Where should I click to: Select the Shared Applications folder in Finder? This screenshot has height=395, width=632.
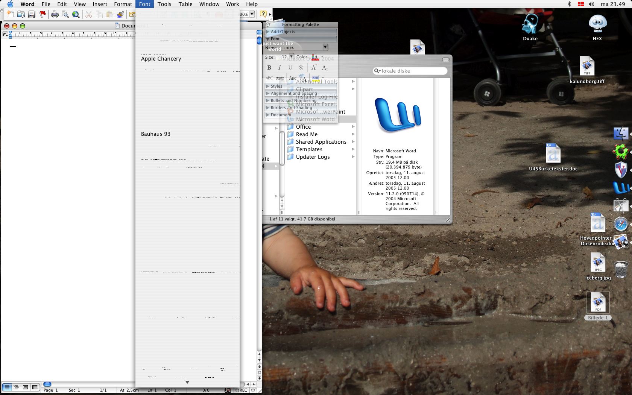pos(321,142)
